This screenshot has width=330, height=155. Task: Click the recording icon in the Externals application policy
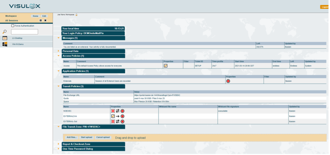pyautogui.click(x=228, y=81)
